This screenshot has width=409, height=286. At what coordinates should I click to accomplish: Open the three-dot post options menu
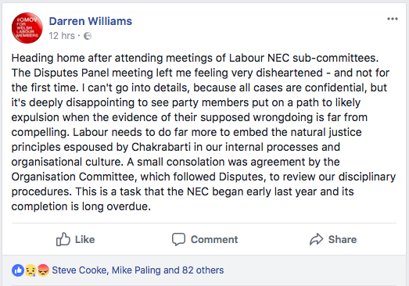(393, 19)
